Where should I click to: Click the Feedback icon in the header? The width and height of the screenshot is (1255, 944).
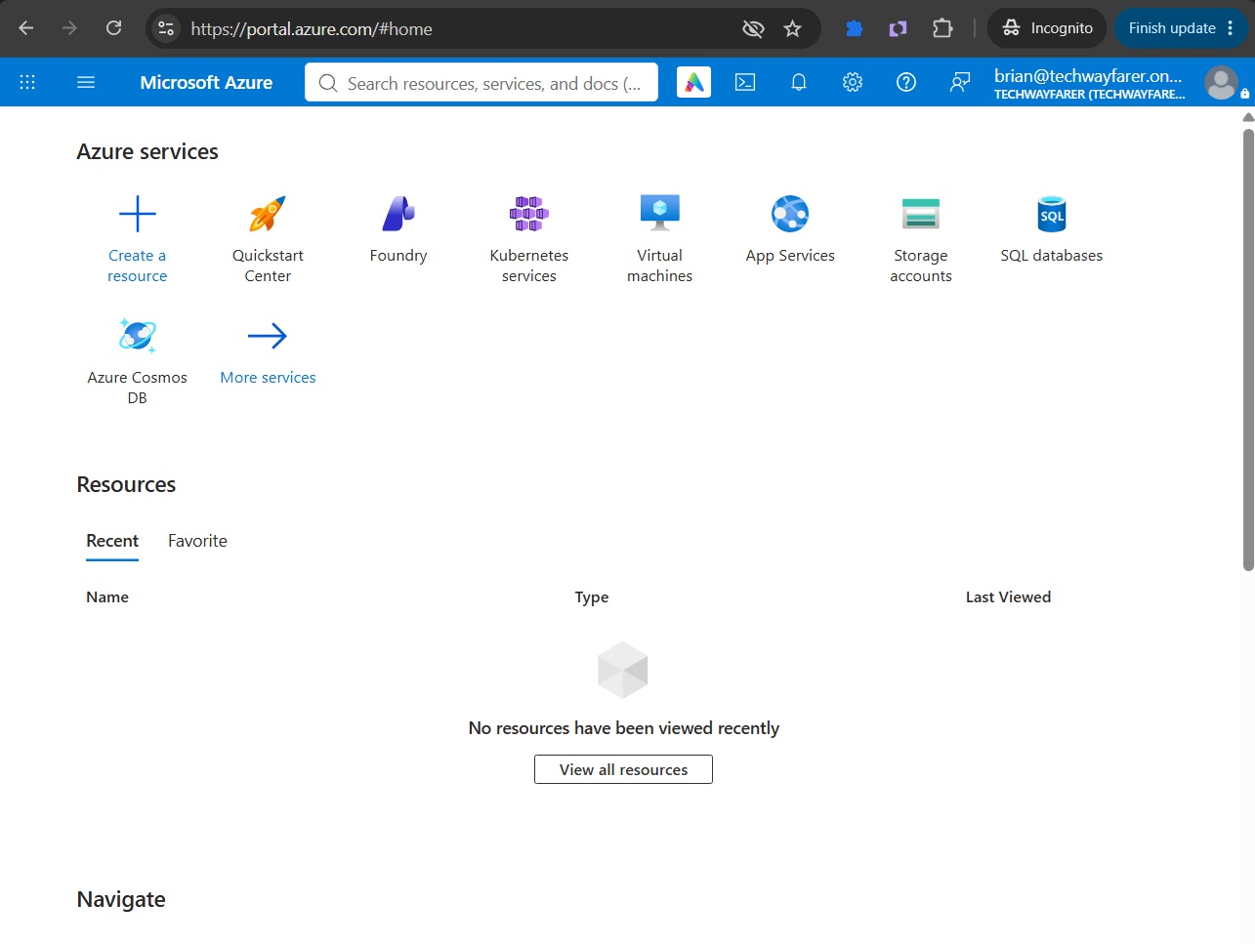point(960,83)
